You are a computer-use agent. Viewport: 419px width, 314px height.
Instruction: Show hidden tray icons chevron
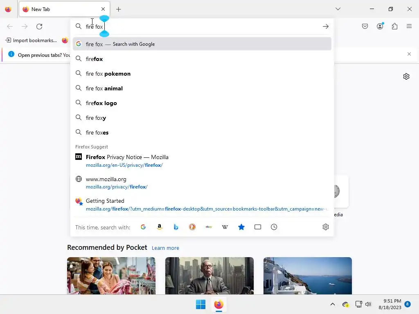coord(332,304)
